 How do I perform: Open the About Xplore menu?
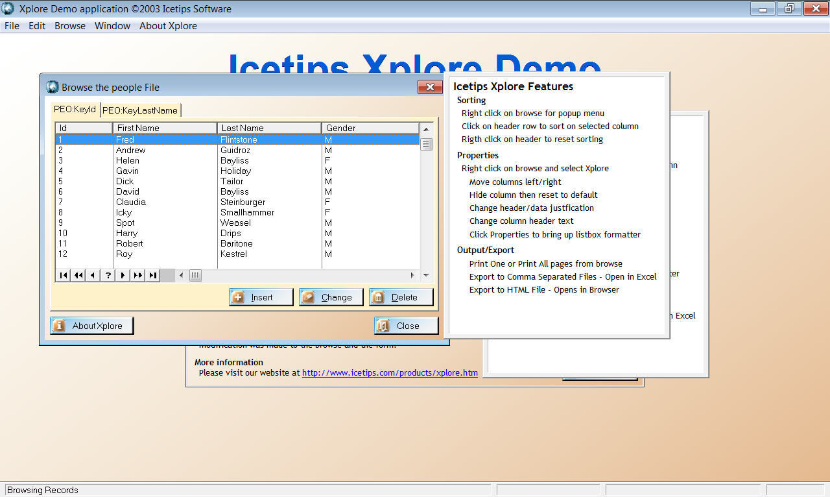coord(168,26)
